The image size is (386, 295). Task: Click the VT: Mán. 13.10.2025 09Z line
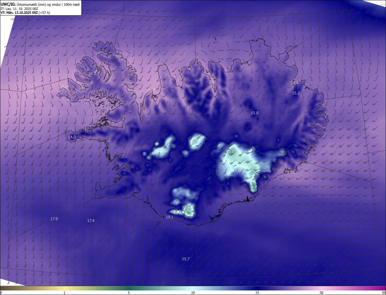25,13
